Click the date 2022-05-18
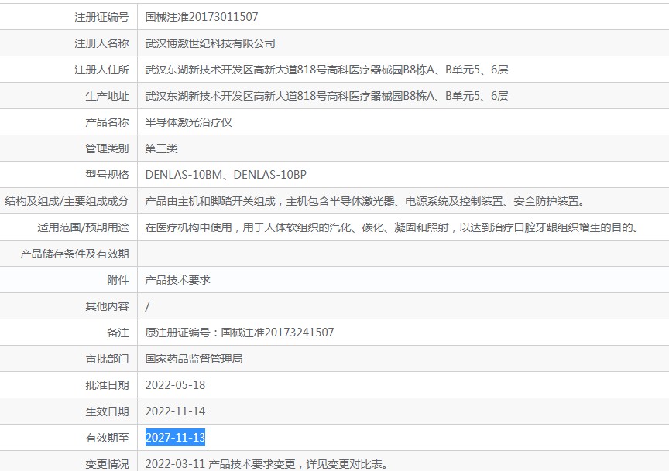669x471 pixels. click(x=175, y=385)
